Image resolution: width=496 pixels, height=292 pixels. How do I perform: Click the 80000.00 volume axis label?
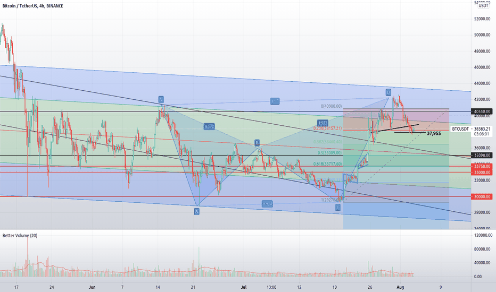click(482, 249)
